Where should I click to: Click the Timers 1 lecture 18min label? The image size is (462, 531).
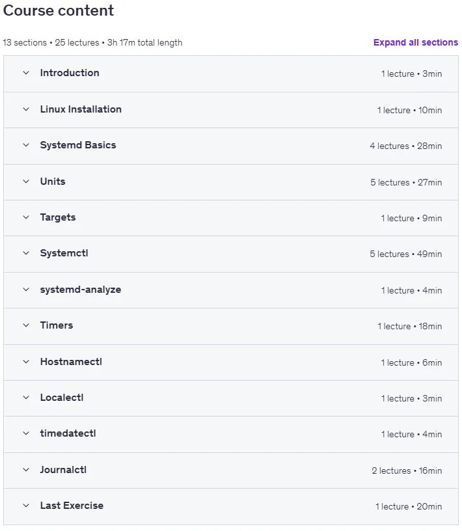point(410,326)
